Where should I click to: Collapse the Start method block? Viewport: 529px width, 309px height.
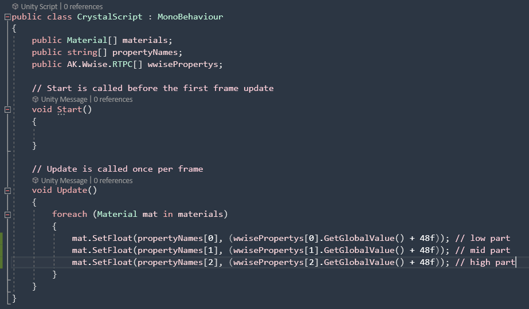click(x=7, y=109)
